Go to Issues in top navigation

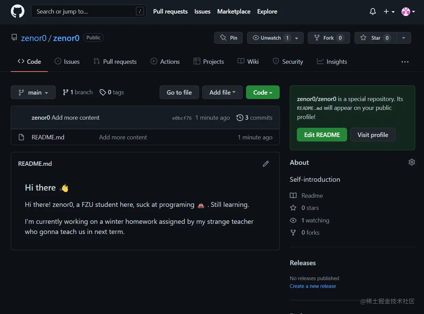[202, 12]
